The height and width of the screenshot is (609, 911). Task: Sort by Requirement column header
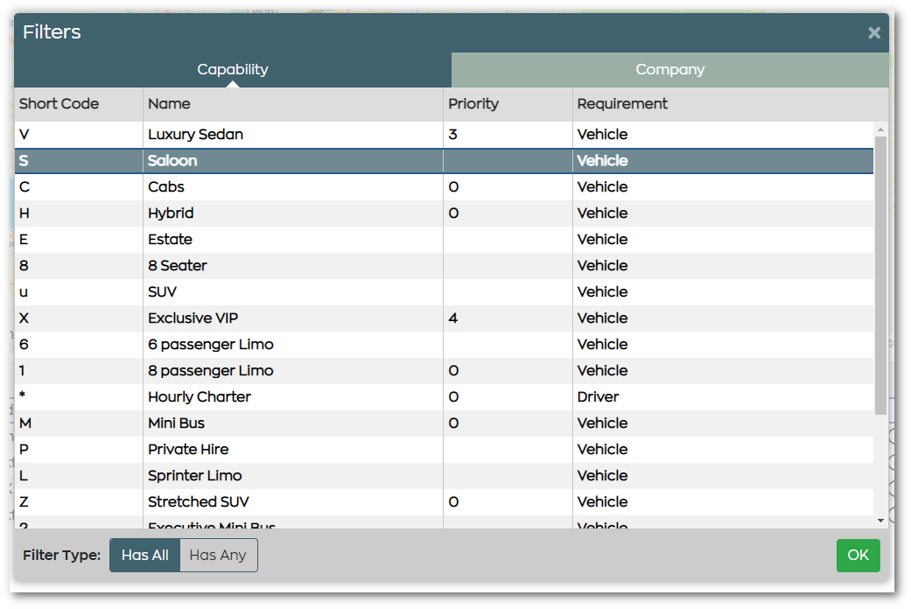(622, 104)
